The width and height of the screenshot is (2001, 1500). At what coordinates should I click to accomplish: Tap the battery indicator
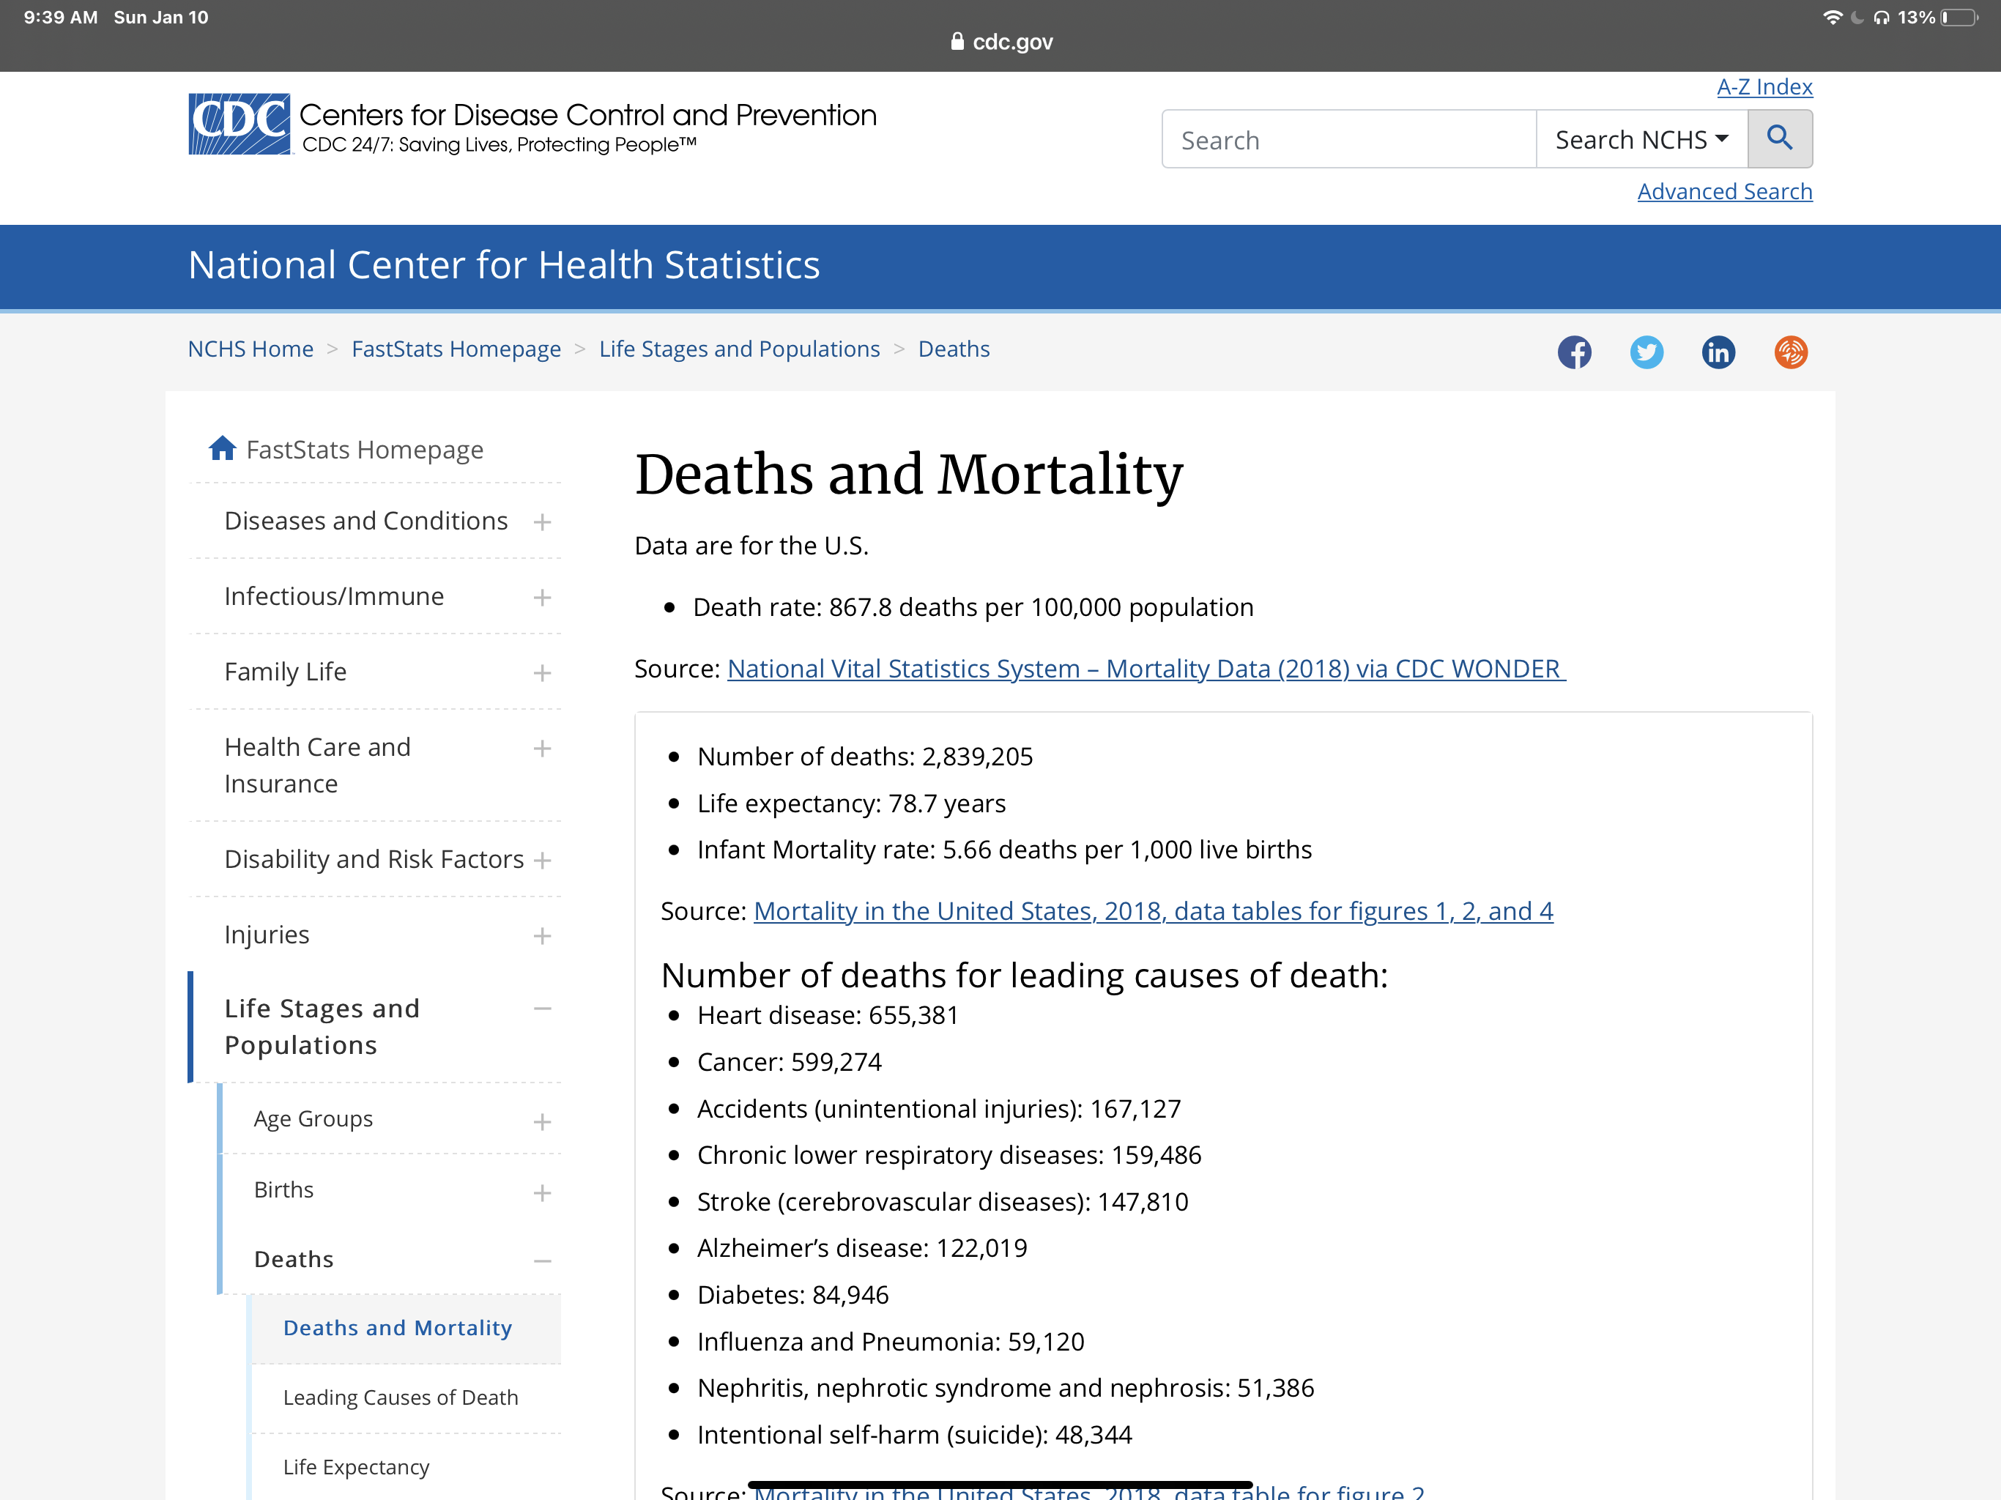coord(1959,17)
